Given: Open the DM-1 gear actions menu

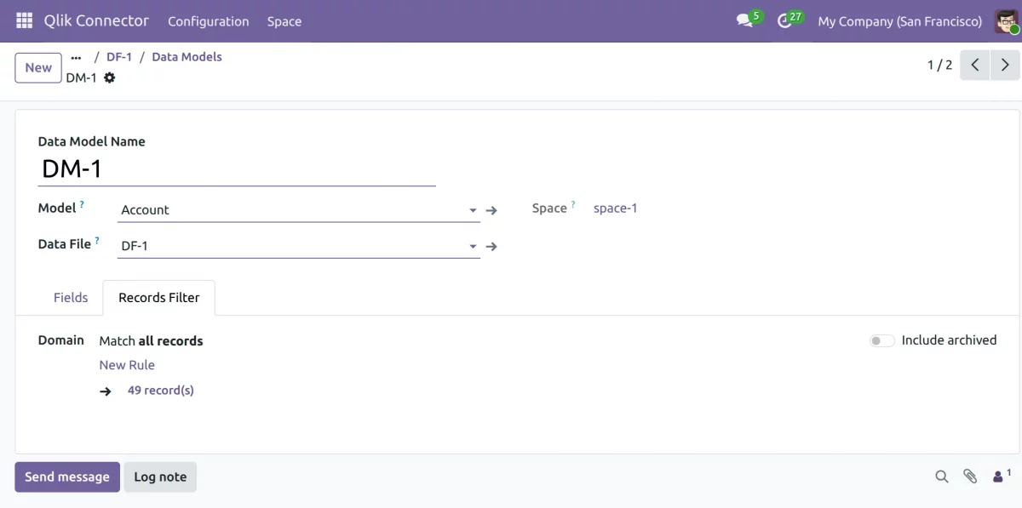Looking at the screenshot, I should (x=109, y=77).
